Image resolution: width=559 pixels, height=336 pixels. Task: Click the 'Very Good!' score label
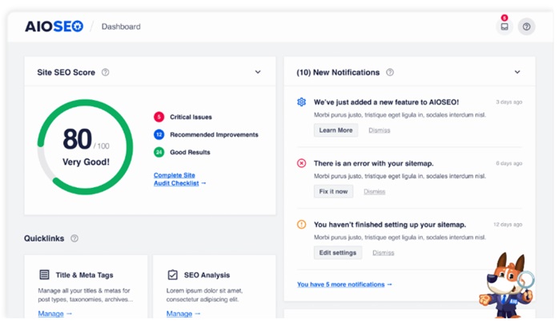click(x=86, y=162)
